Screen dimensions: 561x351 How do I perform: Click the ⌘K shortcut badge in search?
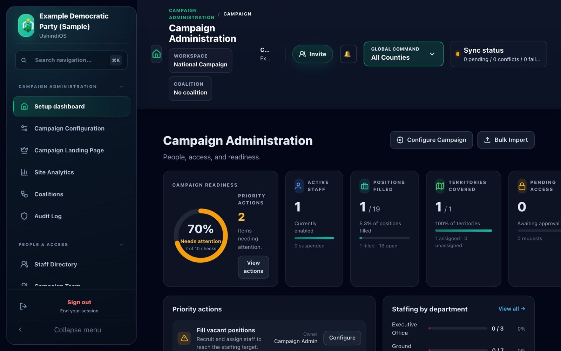tap(116, 60)
